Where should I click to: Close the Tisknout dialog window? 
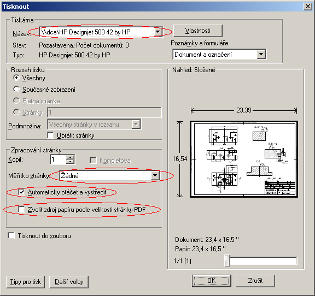click(307, 7)
